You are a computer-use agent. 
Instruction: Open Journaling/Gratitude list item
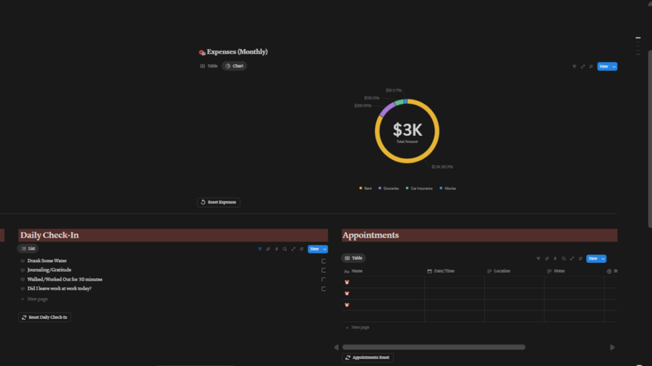pyautogui.click(x=49, y=270)
